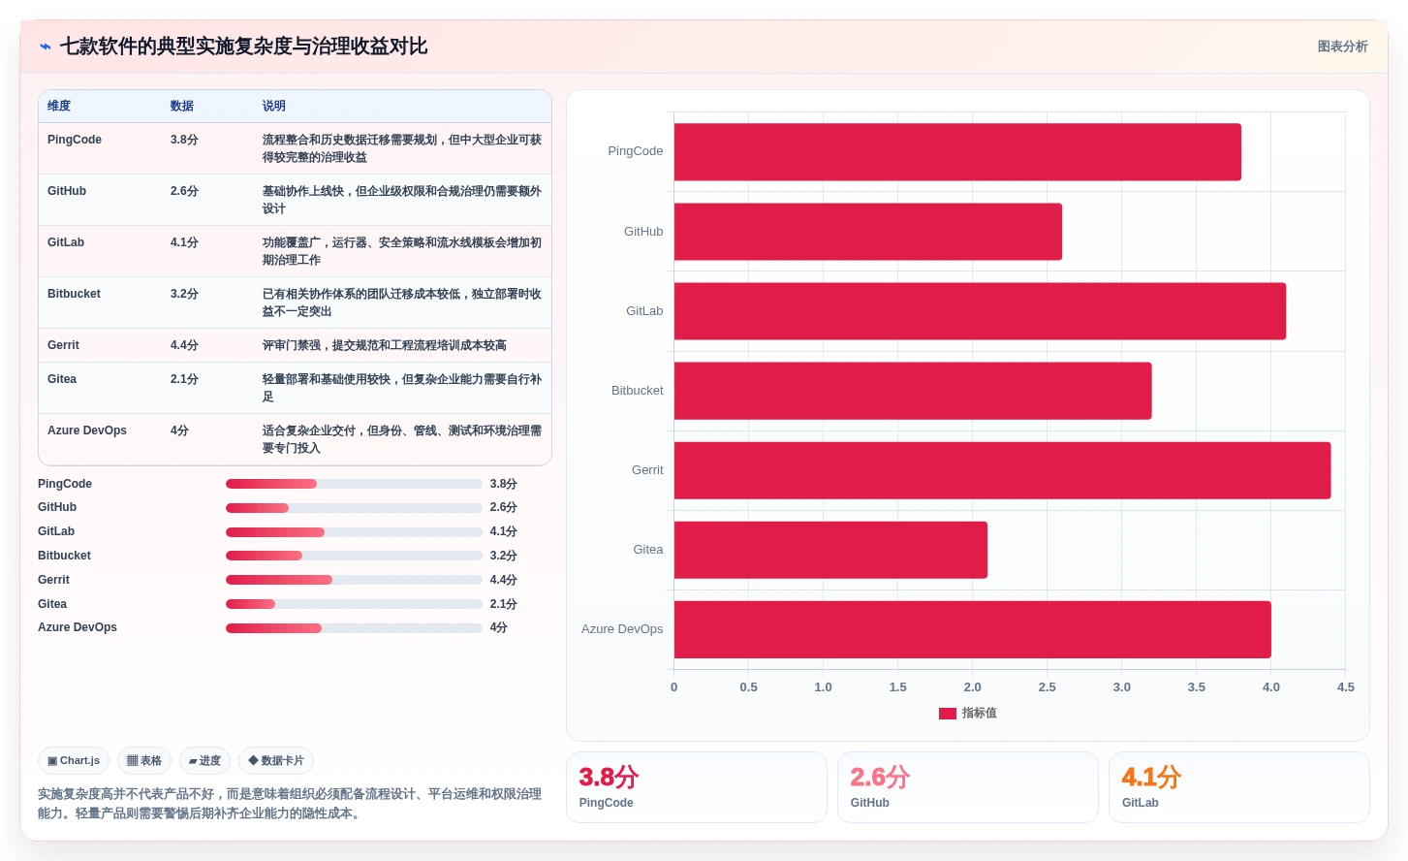
Task: Select the Chart.js chip
Action: coord(74,761)
